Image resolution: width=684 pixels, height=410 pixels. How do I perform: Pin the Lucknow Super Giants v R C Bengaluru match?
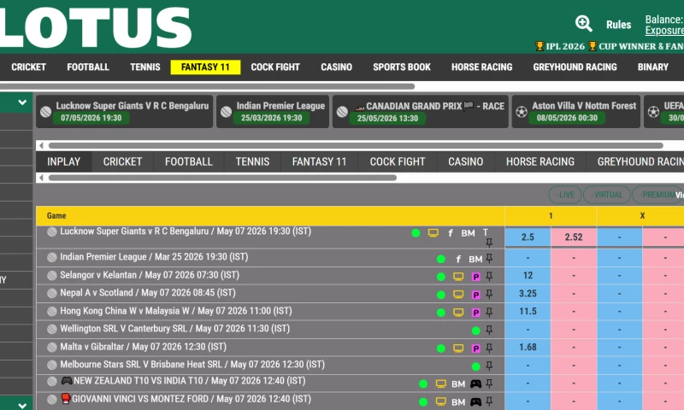(489, 243)
